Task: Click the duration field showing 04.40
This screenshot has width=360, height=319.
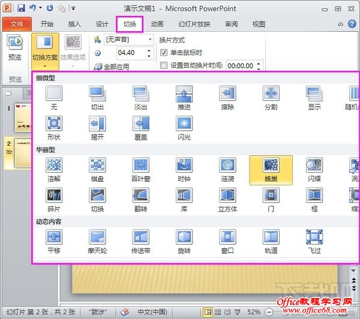Action: (x=131, y=53)
